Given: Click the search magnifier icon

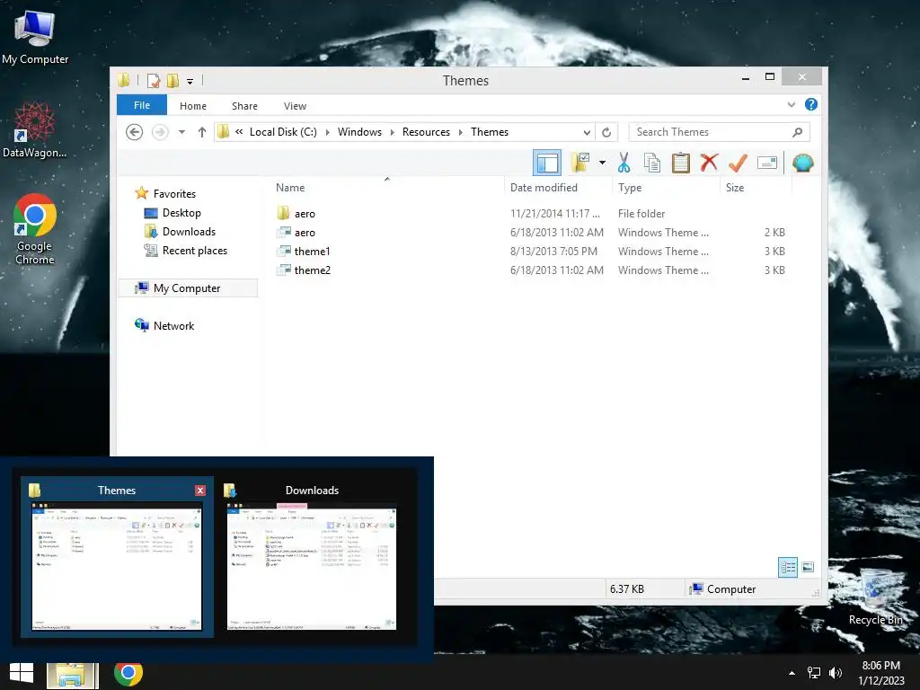Looking at the screenshot, I should coord(798,132).
